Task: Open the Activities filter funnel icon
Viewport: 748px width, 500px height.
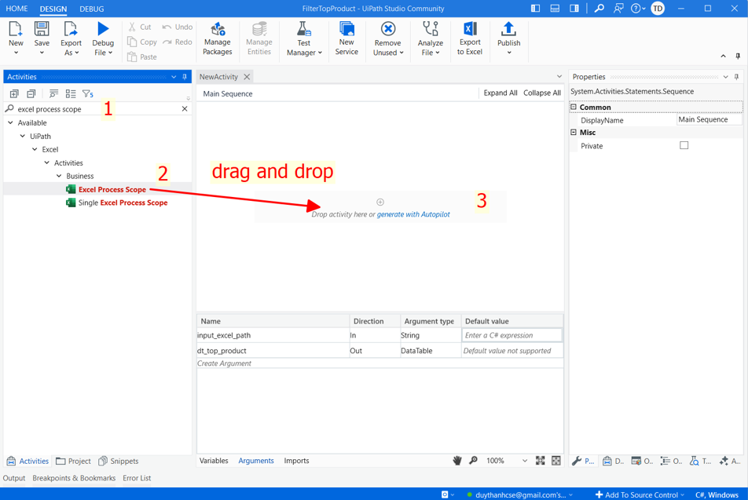Action: click(87, 94)
